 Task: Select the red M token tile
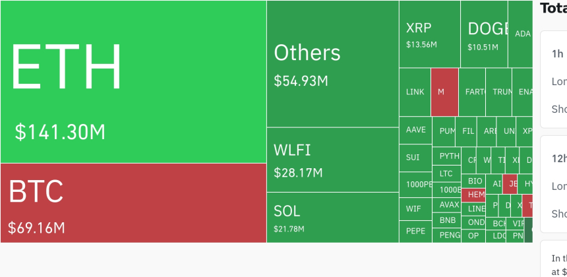click(x=444, y=92)
